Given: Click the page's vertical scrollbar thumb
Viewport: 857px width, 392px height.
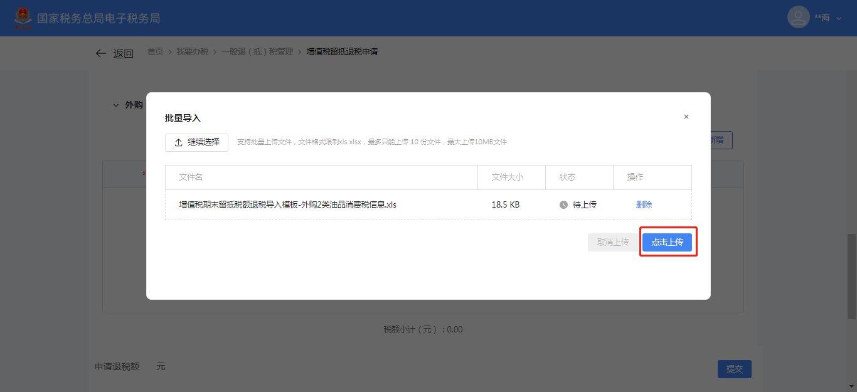Looking at the screenshot, I should click(x=851, y=276).
